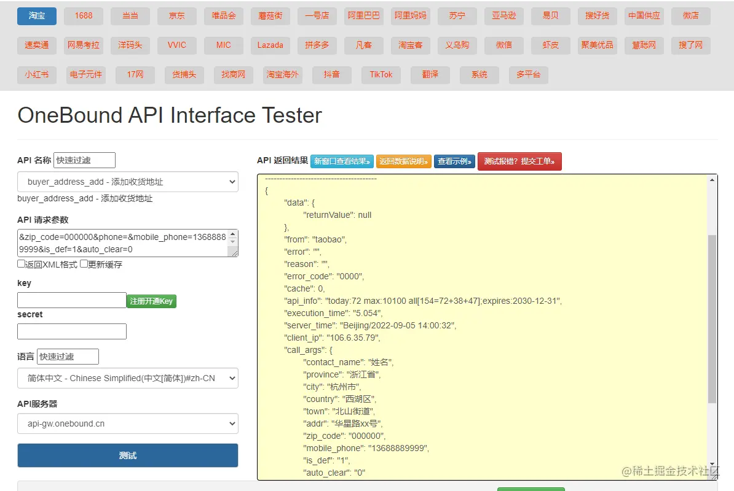Viewport: 734px width, 491px height.
Task: Click the red 测试报错?提交工单 button
Action: point(519,161)
